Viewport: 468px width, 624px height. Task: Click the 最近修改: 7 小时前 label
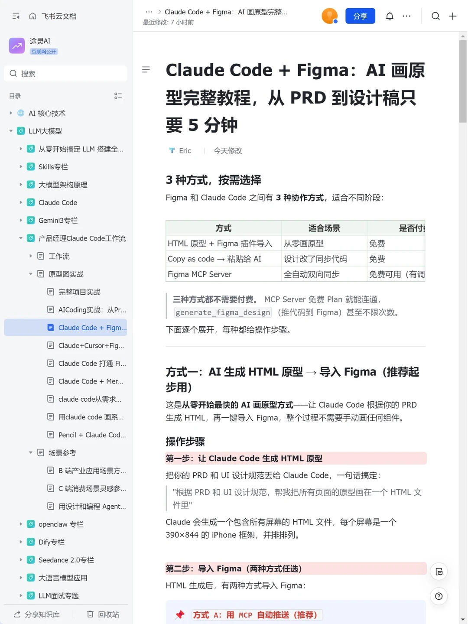coord(168,22)
